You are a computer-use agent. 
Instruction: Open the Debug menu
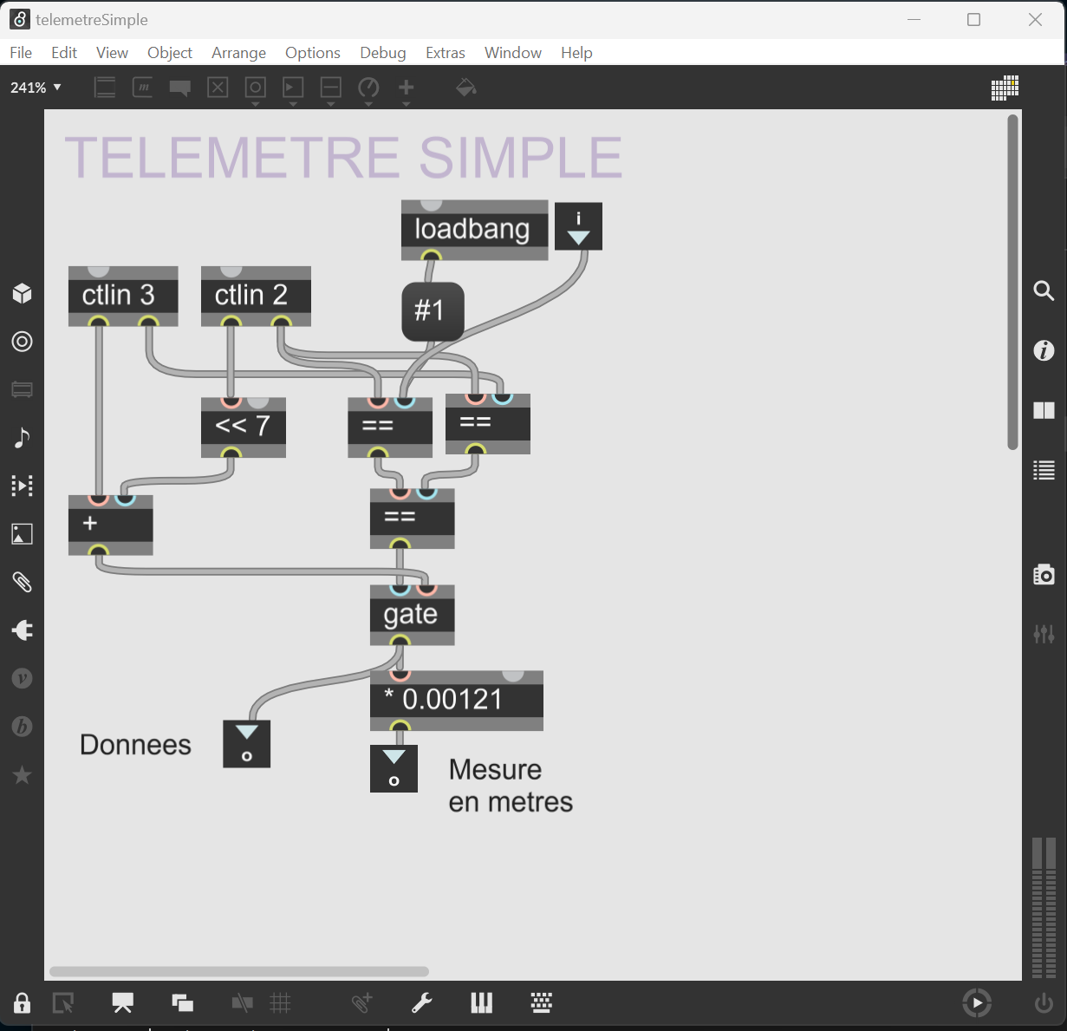383,53
